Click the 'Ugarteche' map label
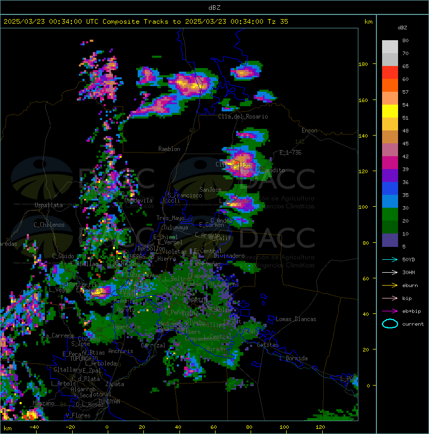Image resolution: width=429 pixels, height=434 pixels. click(127, 327)
